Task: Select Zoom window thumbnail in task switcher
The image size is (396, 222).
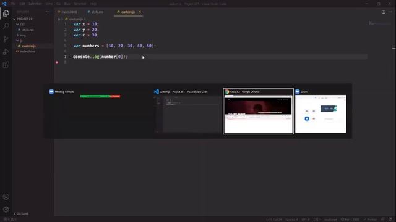Action: coord(321,111)
